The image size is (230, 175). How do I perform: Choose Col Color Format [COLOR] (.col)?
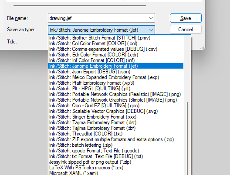coord(116,43)
